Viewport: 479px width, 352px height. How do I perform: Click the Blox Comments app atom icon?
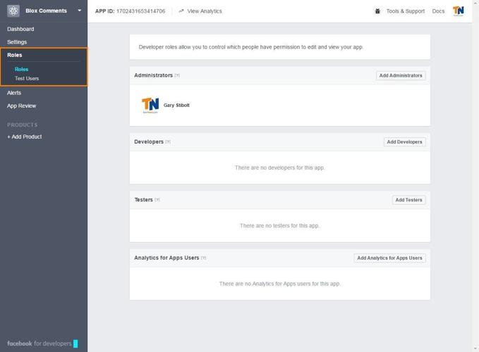[x=13, y=11]
